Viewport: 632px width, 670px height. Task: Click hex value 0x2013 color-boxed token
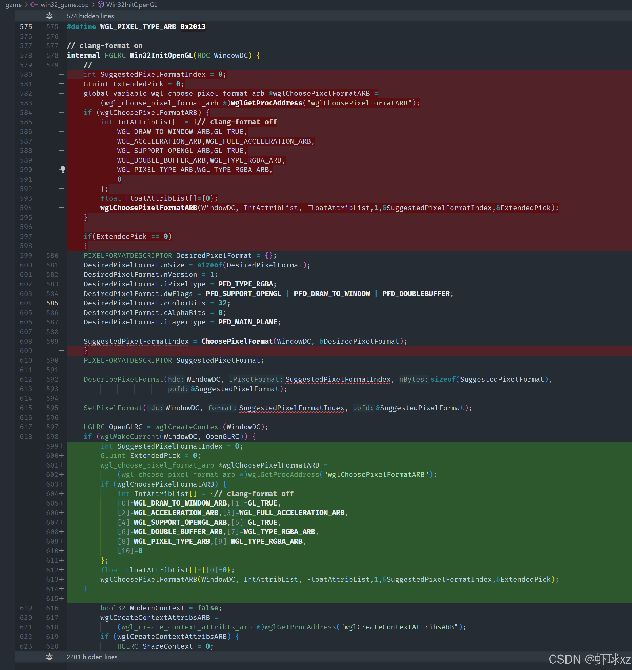click(193, 27)
